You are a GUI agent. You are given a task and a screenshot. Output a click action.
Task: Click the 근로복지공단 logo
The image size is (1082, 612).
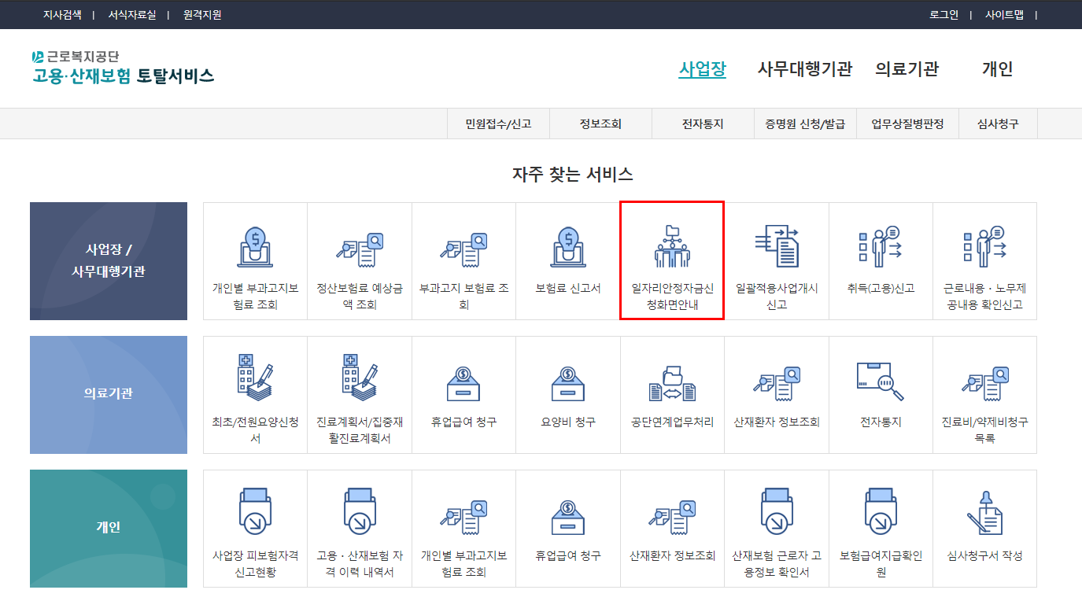(76, 57)
